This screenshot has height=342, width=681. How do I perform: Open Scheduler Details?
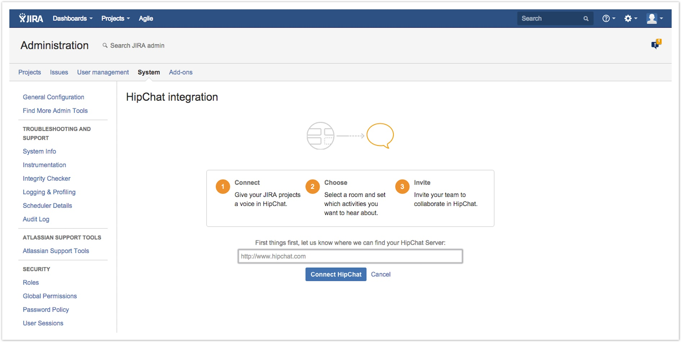[47, 205]
